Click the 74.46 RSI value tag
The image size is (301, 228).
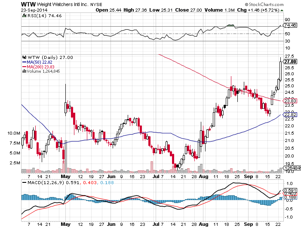click(290, 25)
